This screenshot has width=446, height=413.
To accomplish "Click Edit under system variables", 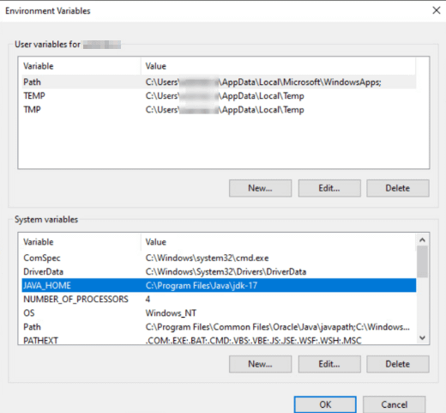I will (329, 364).
